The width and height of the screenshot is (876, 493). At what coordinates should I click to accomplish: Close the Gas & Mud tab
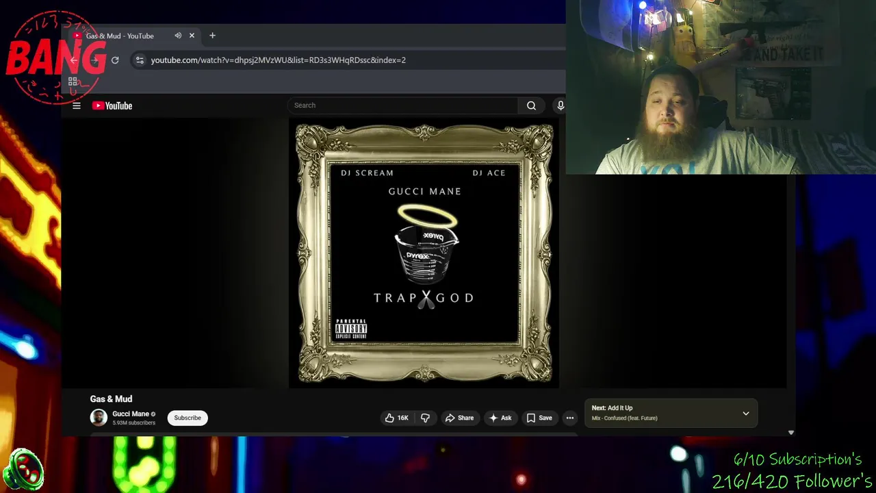192,36
